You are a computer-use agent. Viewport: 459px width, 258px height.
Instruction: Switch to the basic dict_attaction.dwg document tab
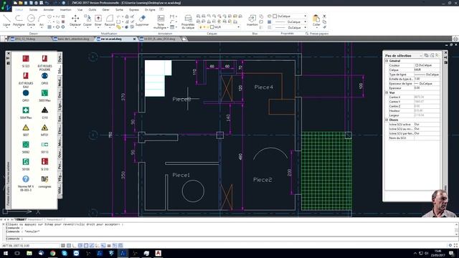[73, 39]
